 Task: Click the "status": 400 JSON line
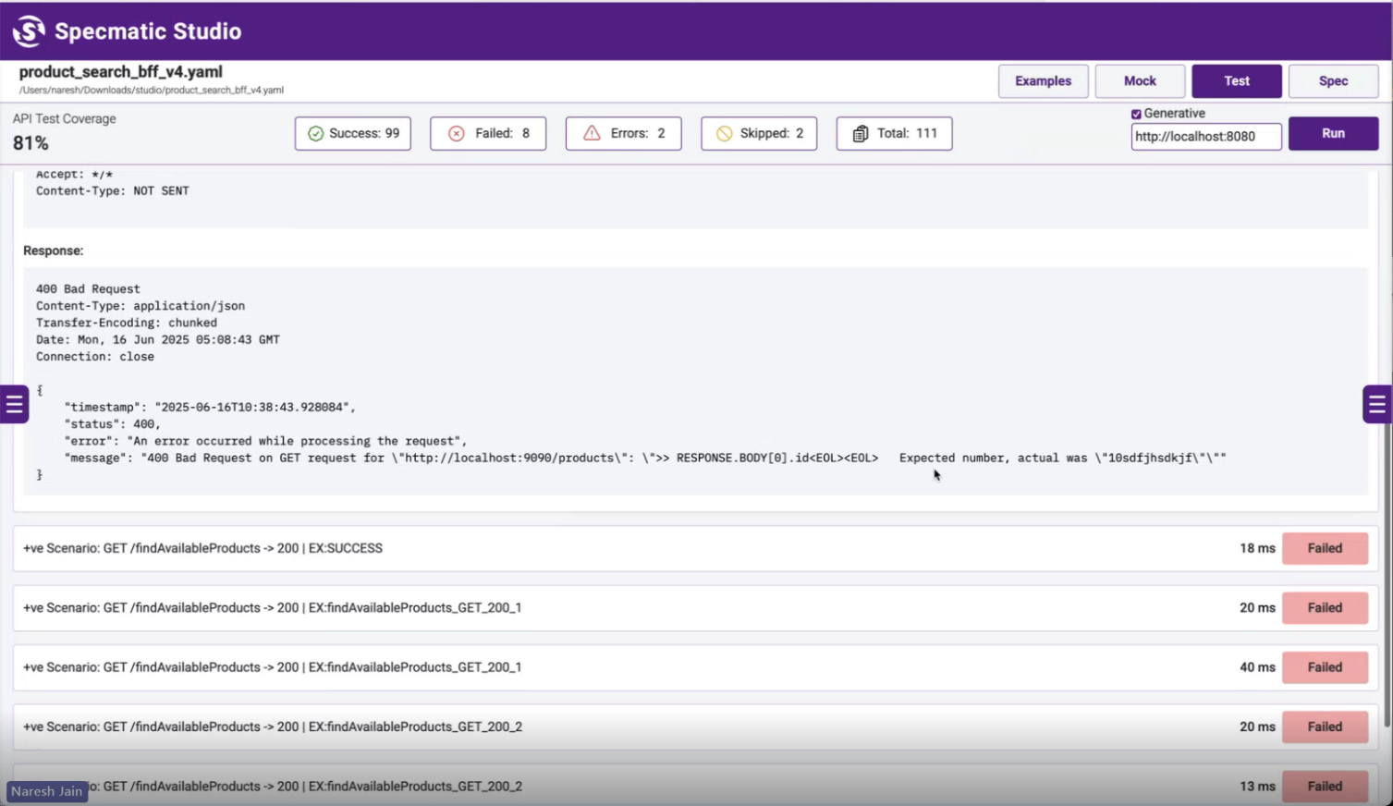(113, 424)
